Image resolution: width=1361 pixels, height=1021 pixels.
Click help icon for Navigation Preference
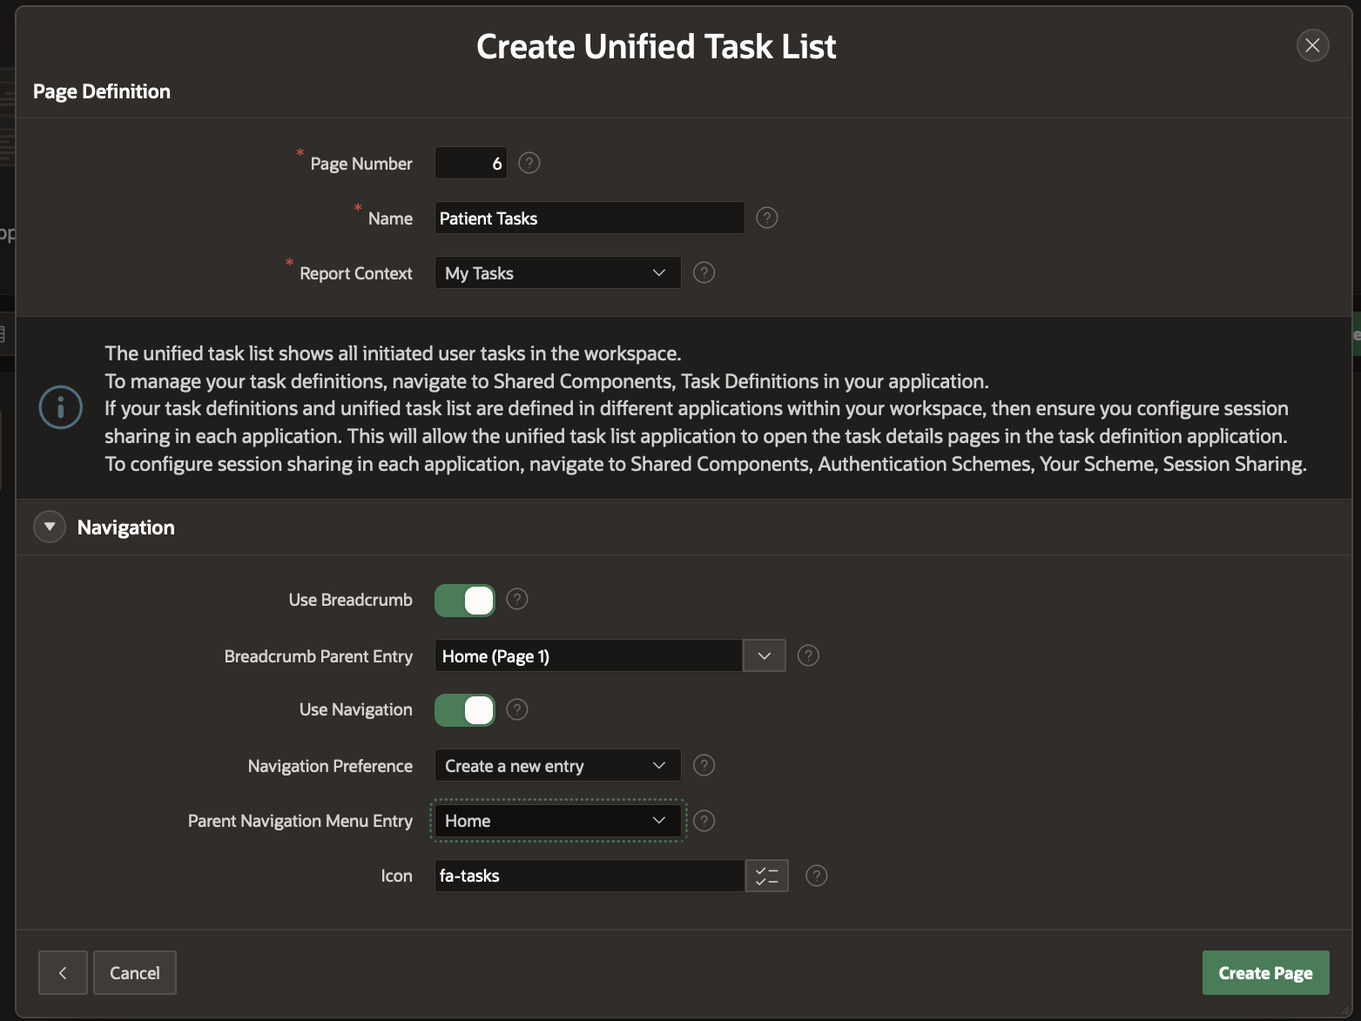coord(704,765)
